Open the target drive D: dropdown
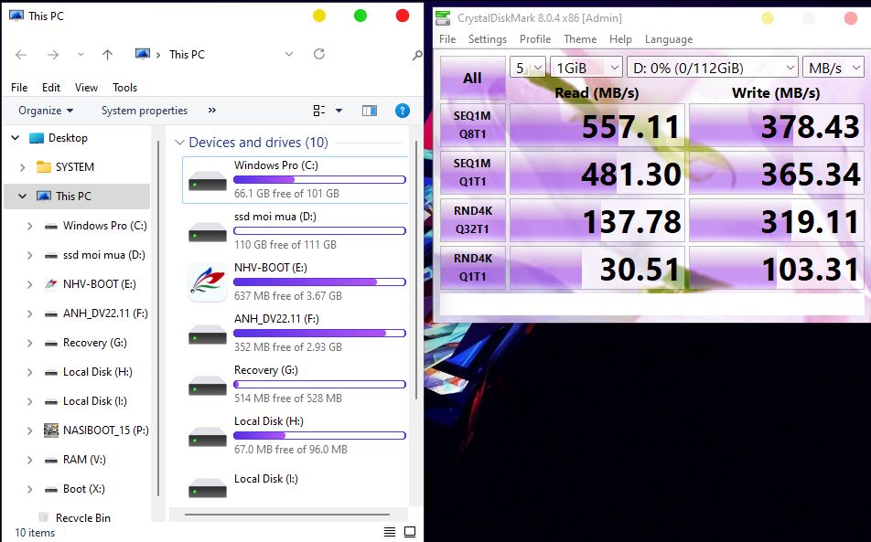Screen dimensions: 871x542 click(713, 68)
